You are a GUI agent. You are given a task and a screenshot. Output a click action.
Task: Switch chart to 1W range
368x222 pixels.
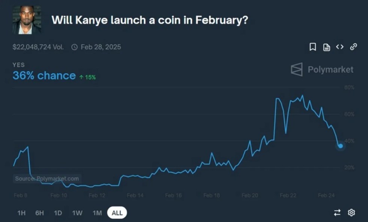tap(77, 213)
